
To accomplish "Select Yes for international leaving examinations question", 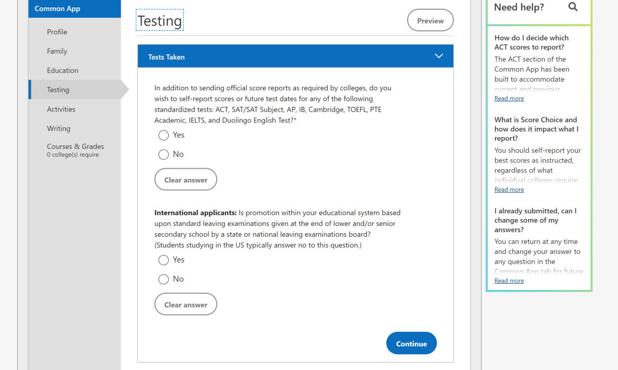I will (164, 260).
